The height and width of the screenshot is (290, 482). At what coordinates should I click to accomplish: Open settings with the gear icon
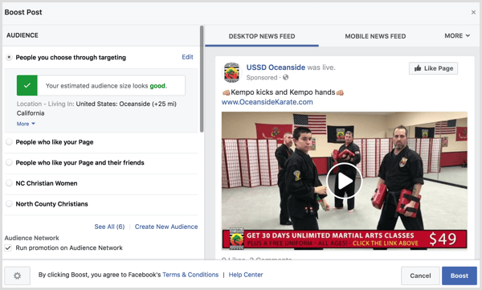pos(17,276)
